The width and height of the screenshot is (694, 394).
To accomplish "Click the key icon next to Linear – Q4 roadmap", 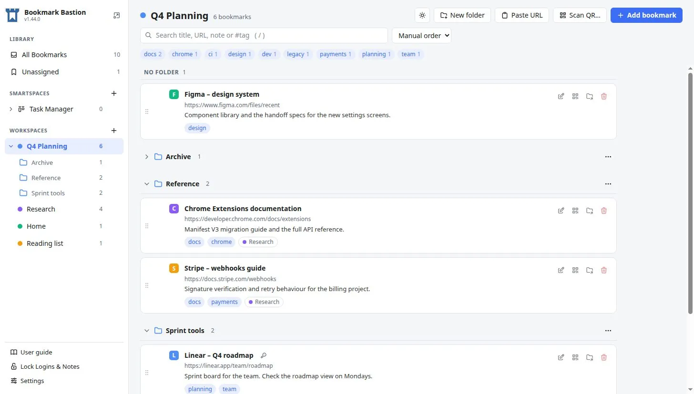I will [264, 355].
